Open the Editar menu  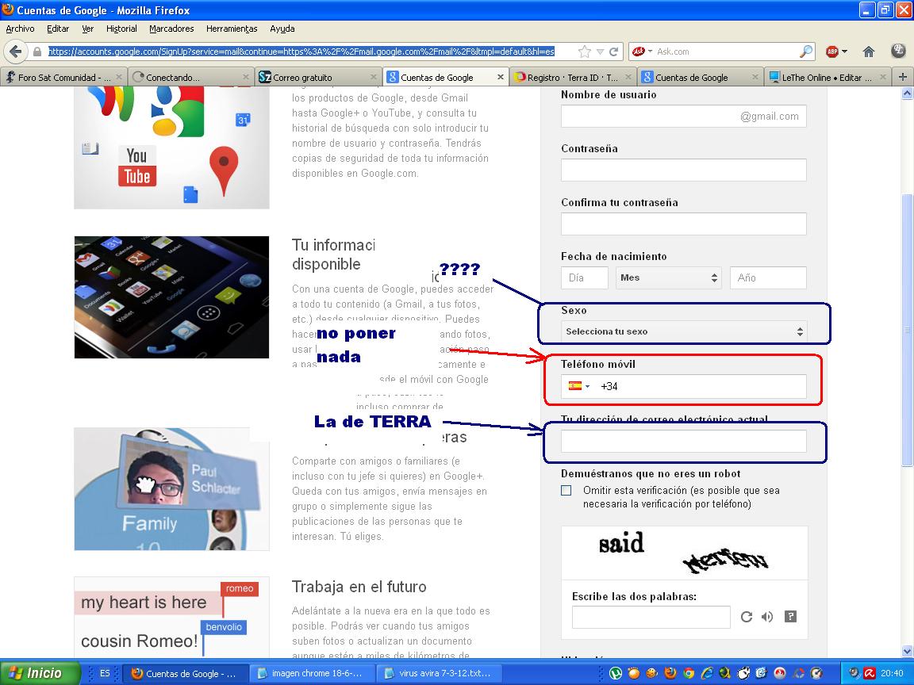[58, 29]
